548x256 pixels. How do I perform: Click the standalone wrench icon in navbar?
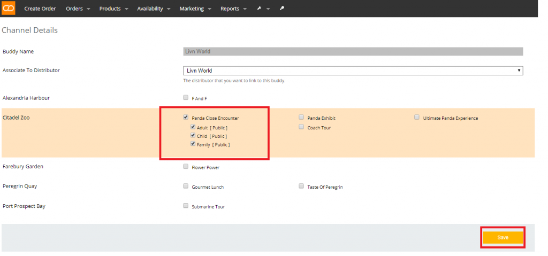(281, 9)
